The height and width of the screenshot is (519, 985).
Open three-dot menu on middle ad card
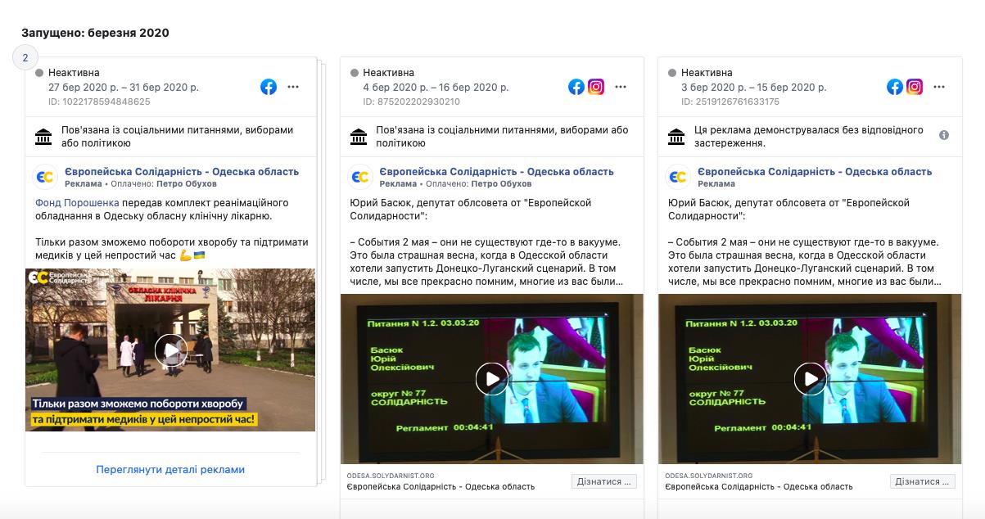tap(621, 87)
